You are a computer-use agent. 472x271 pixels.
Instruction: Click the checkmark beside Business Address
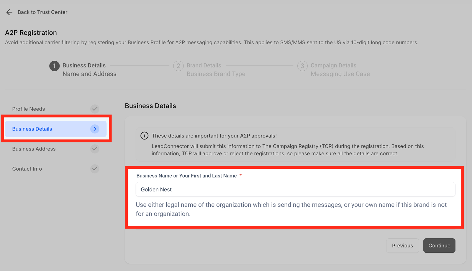95,149
